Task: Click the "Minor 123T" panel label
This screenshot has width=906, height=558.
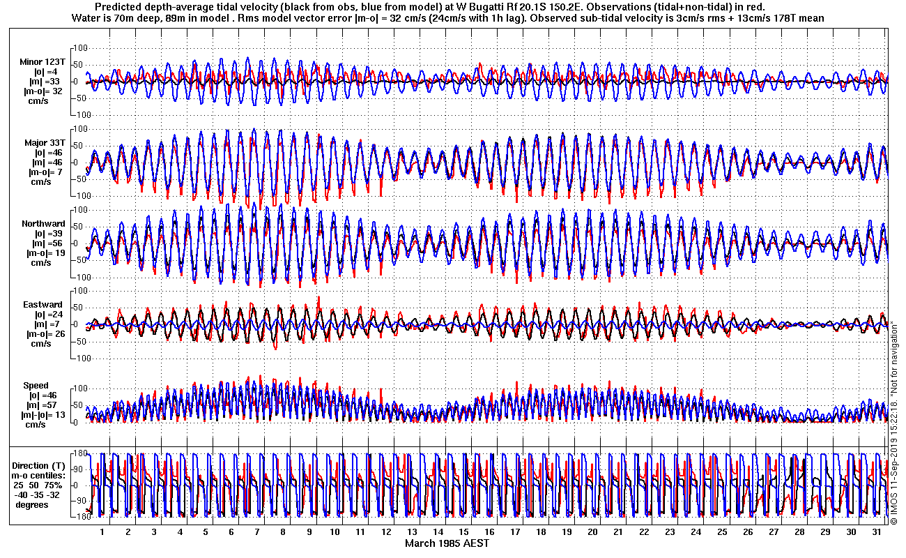Action: click(43, 62)
